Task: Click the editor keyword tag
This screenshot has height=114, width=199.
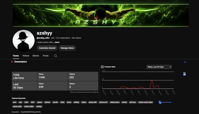Action: tap(84, 102)
